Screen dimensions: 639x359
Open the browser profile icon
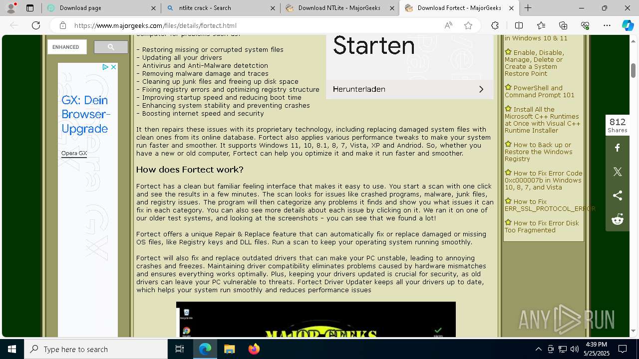pos(11,8)
